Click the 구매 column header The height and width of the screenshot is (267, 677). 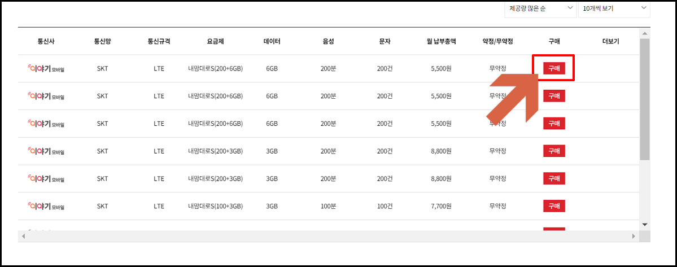[554, 41]
